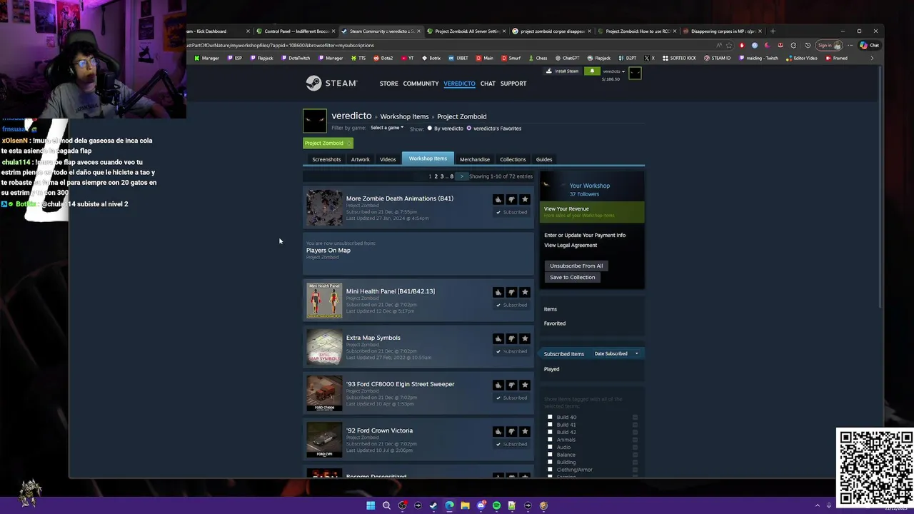This screenshot has width=914, height=514.
Task: Check the Build 40 tag filter
Action: coord(550,417)
